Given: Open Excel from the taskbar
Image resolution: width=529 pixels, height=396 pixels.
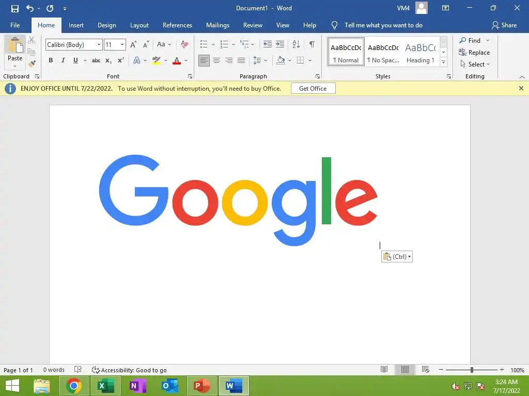Looking at the screenshot, I should pyautogui.click(x=105, y=386).
